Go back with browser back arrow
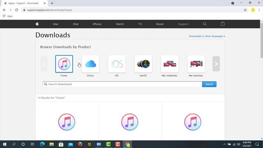The height and width of the screenshot is (148, 263). 4,10
